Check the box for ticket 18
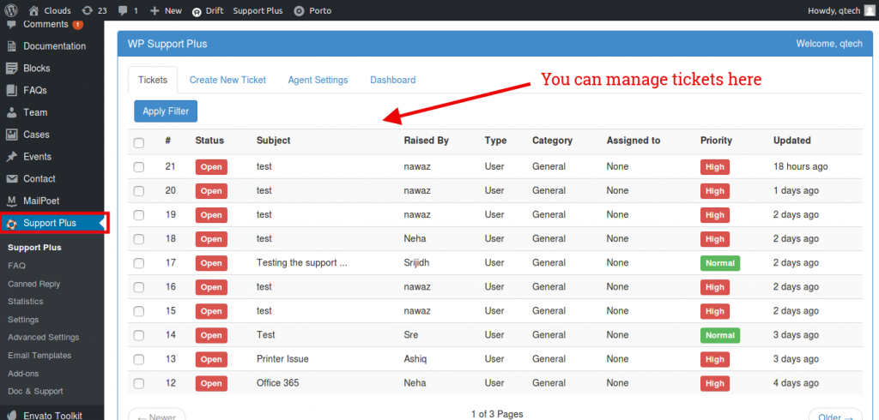The image size is (879, 420). tap(138, 239)
